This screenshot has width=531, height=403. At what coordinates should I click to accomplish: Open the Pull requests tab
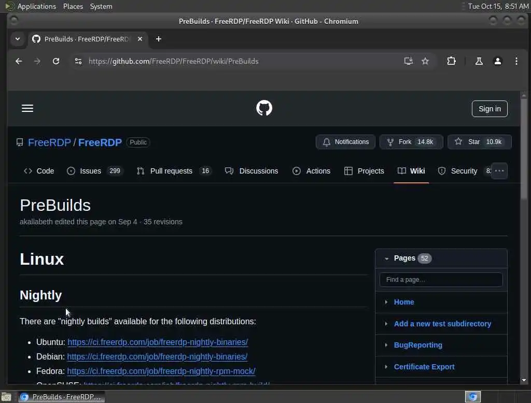174,171
